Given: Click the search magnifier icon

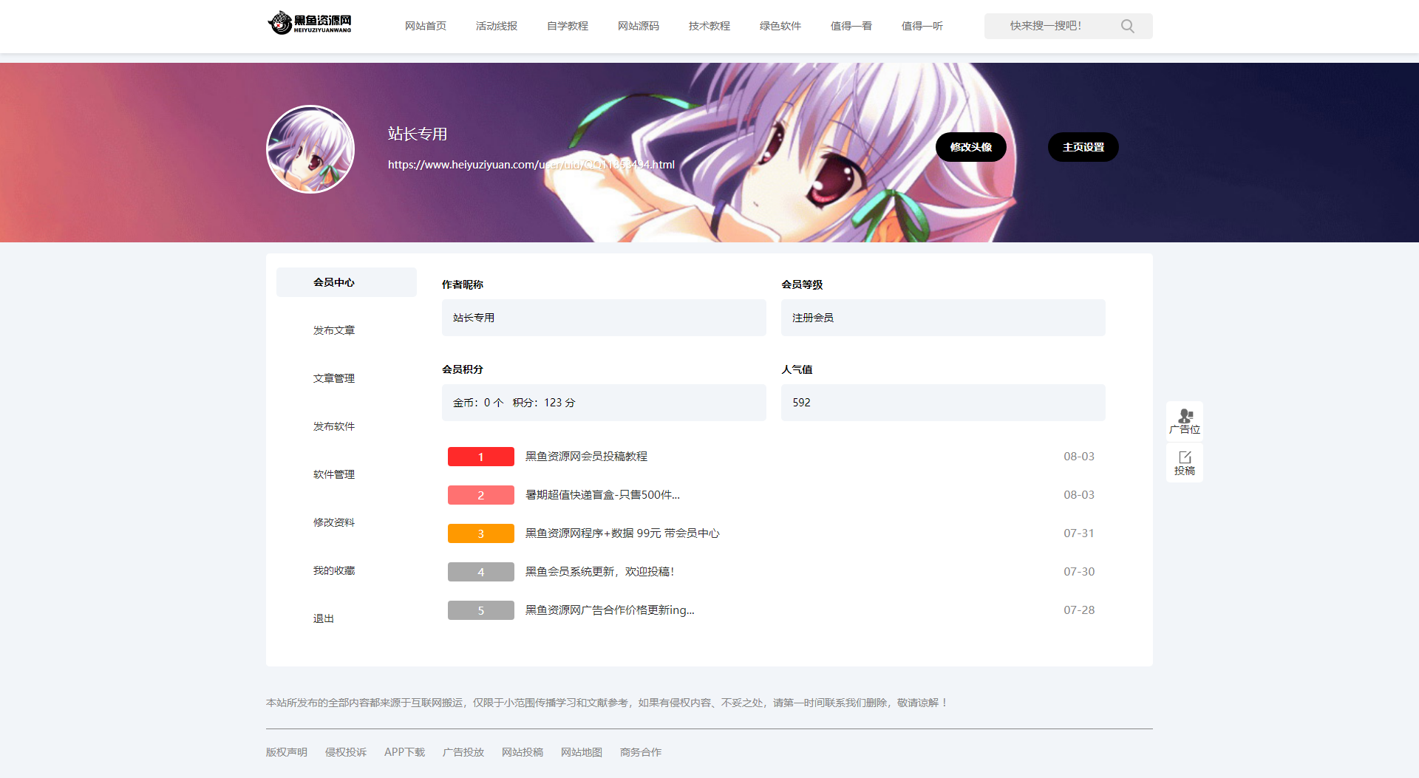Looking at the screenshot, I should point(1126,25).
